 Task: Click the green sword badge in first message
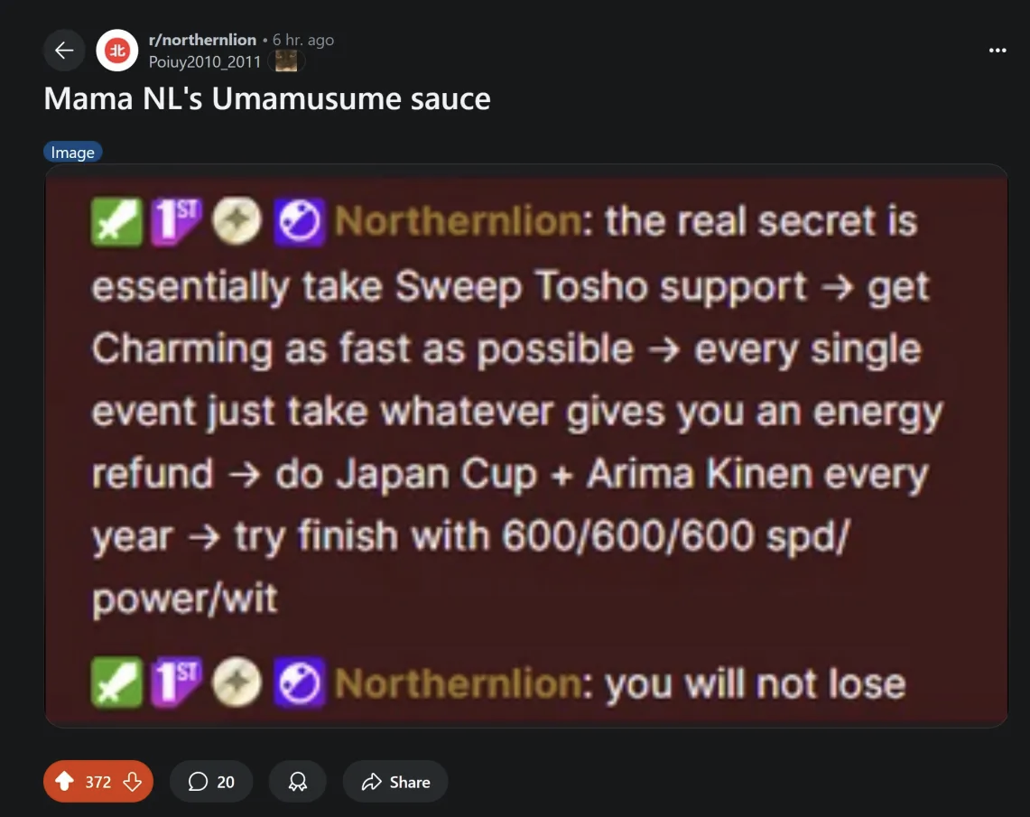click(x=116, y=222)
